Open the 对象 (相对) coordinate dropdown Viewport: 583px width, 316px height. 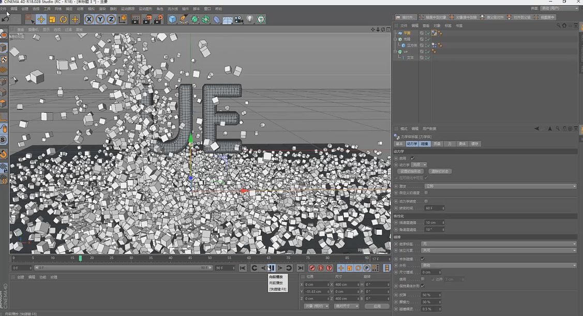[x=317, y=306]
